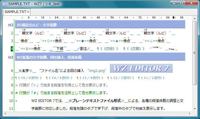Viewport: 200px width, 119px height.
Task: Click horizontal scrollbar left arrow
Action: coord(5,114)
